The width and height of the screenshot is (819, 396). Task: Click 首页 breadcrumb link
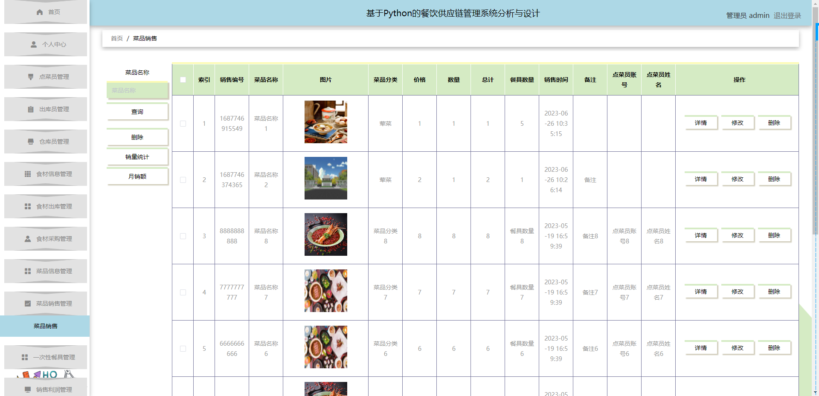click(117, 38)
